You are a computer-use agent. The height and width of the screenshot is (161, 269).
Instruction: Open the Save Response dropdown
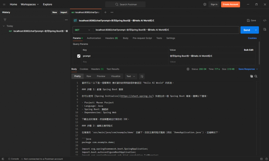248,69
